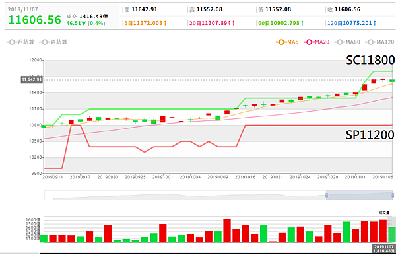The width and height of the screenshot is (396, 255).
Task: Click the 11606.56 index value
Action: tap(34, 20)
